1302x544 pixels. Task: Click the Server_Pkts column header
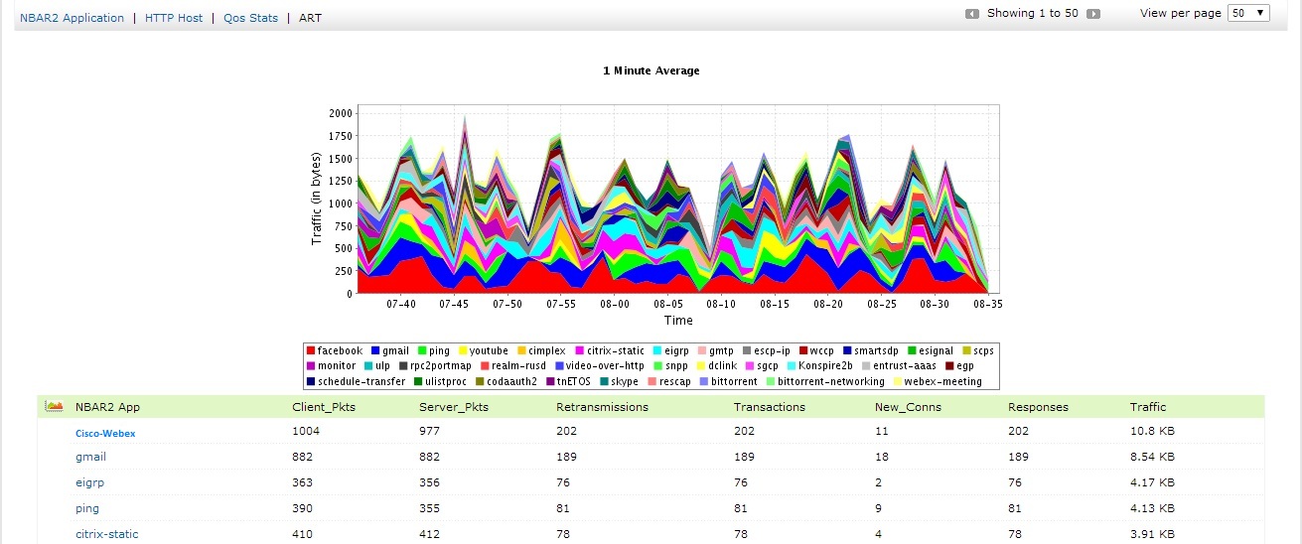[452, 407]
